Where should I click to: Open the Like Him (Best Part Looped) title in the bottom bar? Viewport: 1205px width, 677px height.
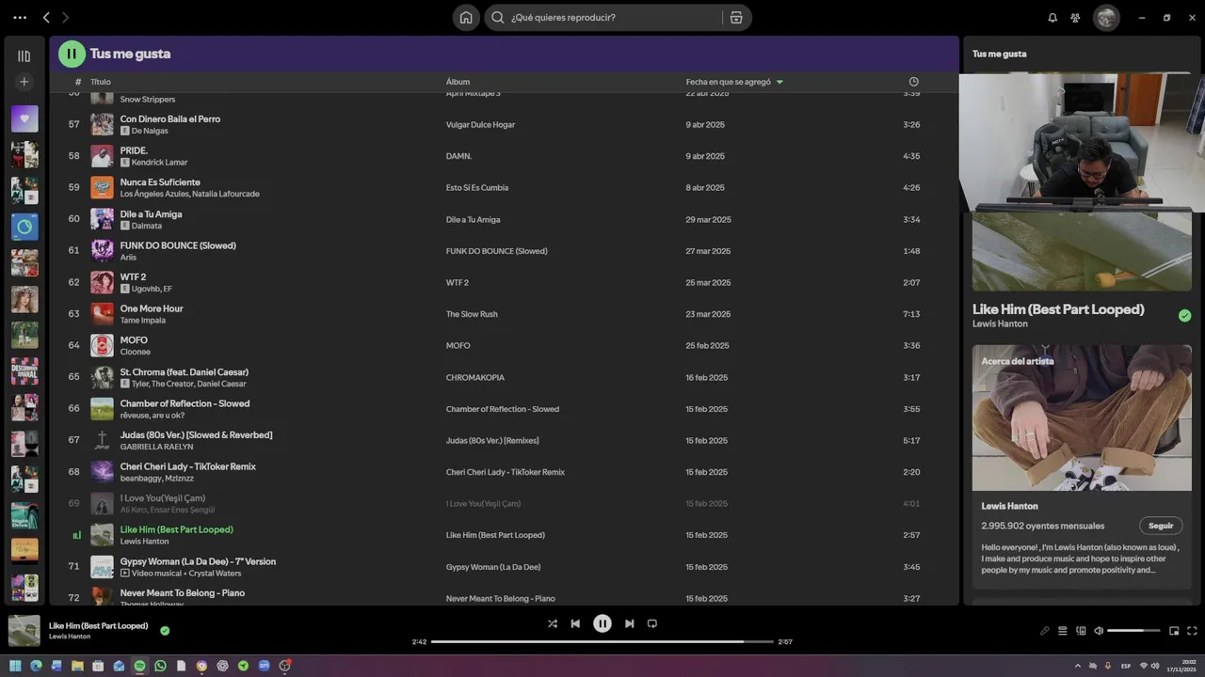click(x=99, y=626)
